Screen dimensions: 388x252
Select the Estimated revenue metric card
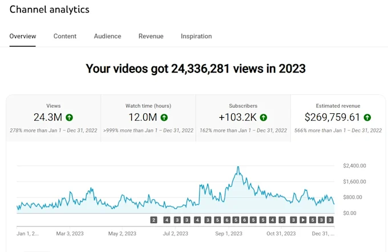pos(338,118)
